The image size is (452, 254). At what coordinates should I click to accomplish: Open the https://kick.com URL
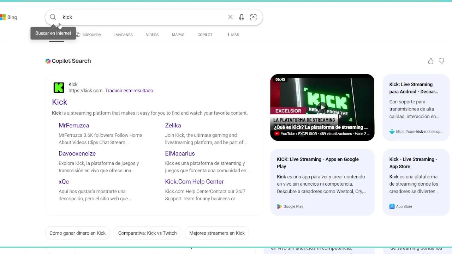tap(85, 90)
